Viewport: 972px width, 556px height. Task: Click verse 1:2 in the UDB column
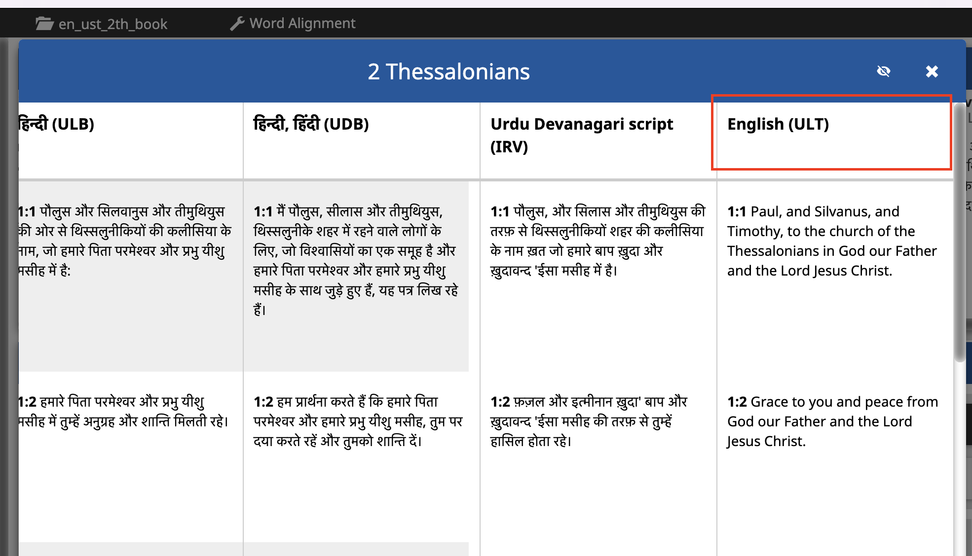tap(358, 421)
